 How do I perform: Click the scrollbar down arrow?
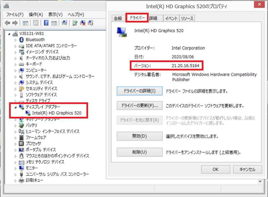260,181
